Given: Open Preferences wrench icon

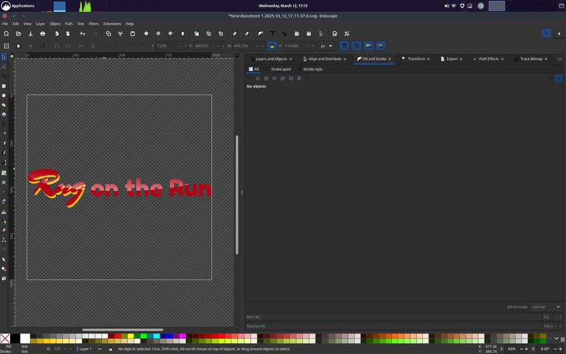Looking at the screenshot, I should click(x=347, y=33).
